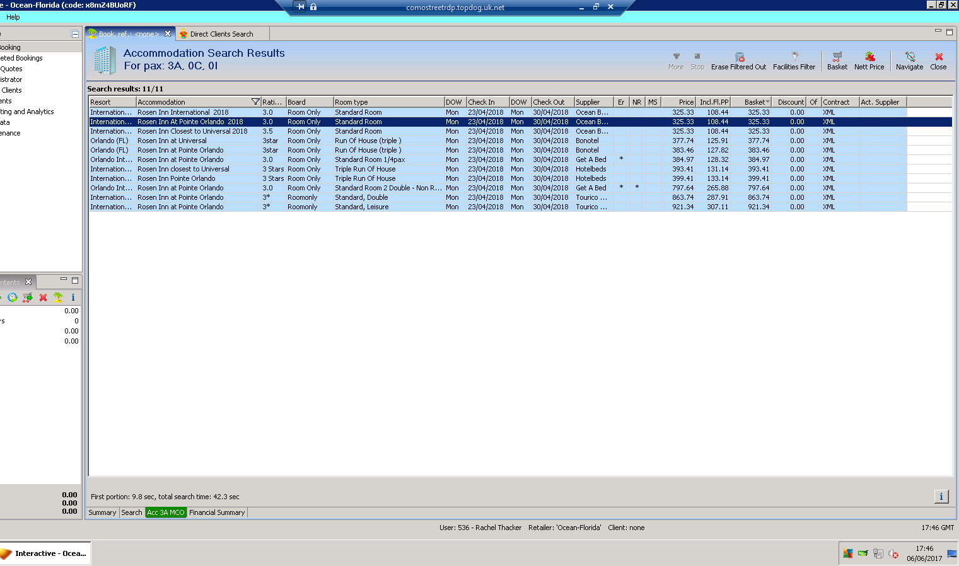Sort results by the Supplier column header
The width and height of the screenshot is (959, 566).
594,102
